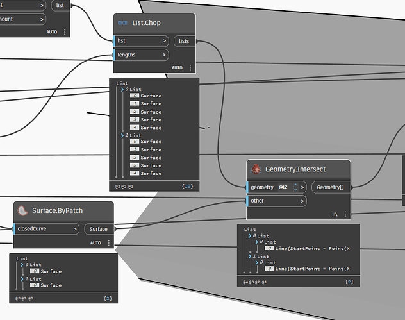Image resolution: width=405 pixels, height=320 pixels.
Task: Collapse 1 List in Surface.ByPatch preview
Action: 22,279
